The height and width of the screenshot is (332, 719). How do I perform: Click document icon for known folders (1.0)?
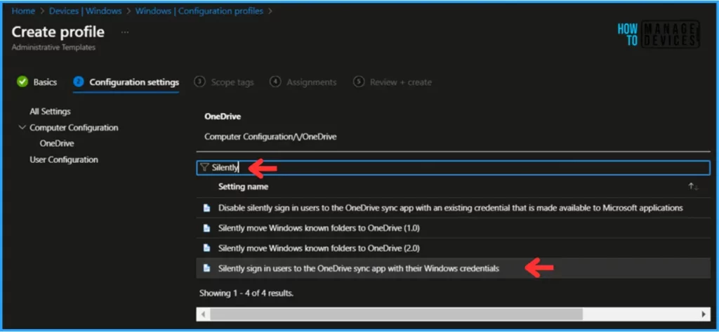207,228
